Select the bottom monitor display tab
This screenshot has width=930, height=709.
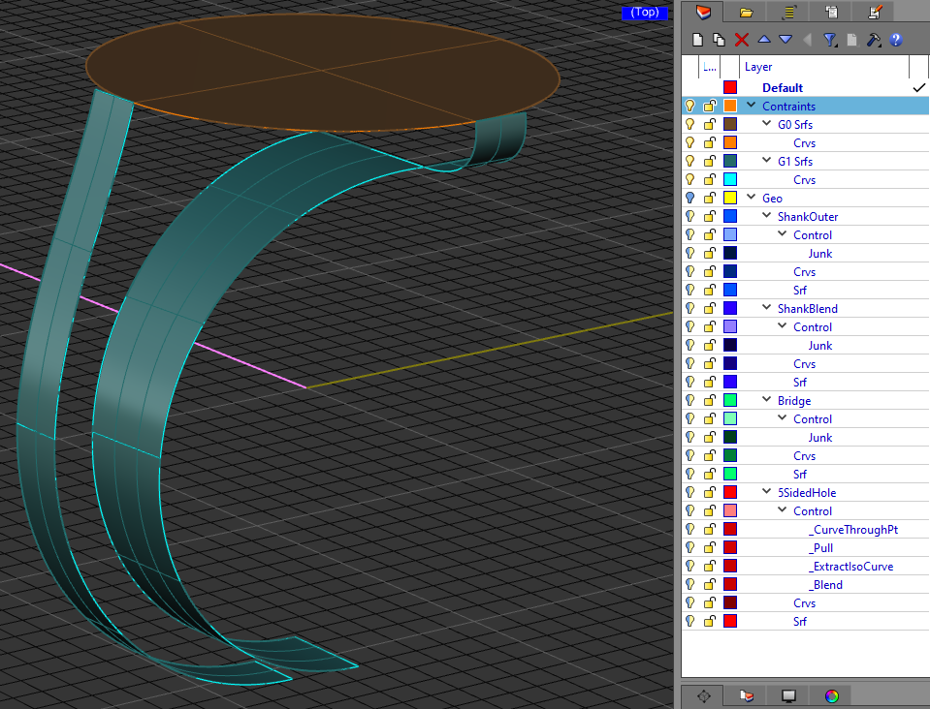pyautogui.click(x=788, y=696)
